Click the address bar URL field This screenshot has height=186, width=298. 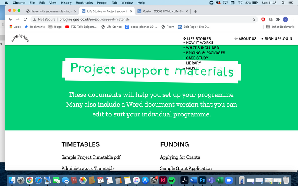point(149,19)
